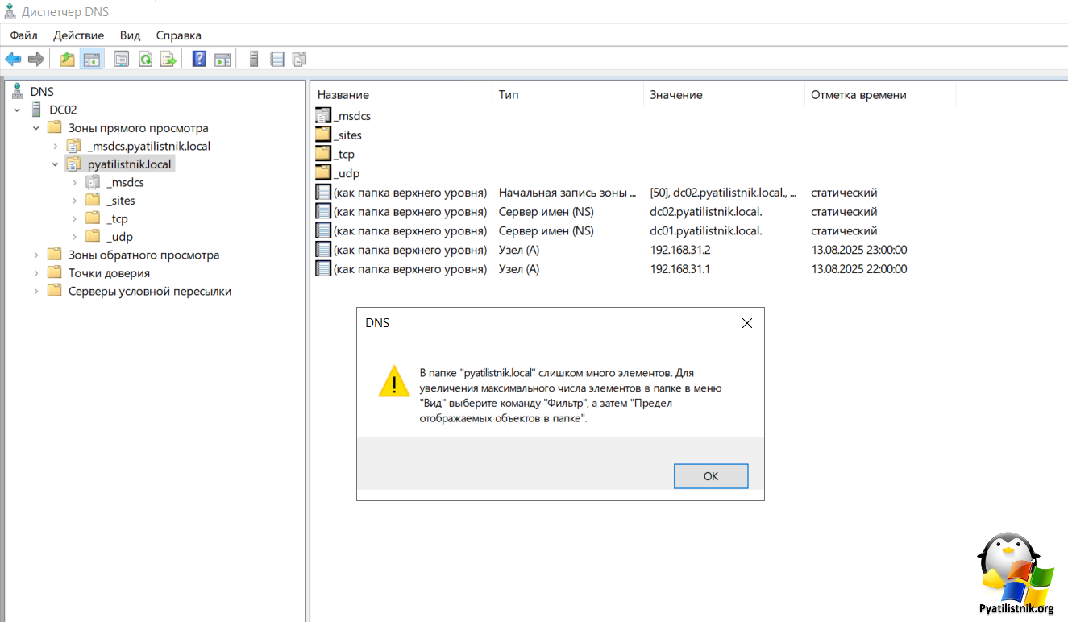Screen dimensions: 1068x622
Task: Click the Forward arrow toolbar icon
Action: [x=35, y=59]
